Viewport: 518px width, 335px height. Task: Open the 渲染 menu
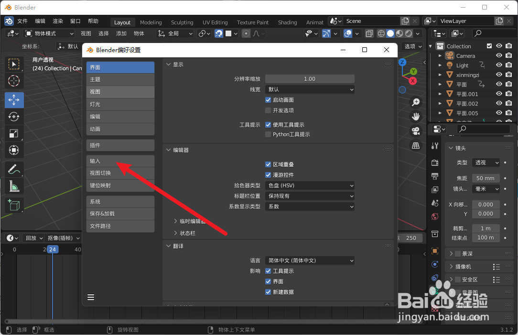point(58,21)
